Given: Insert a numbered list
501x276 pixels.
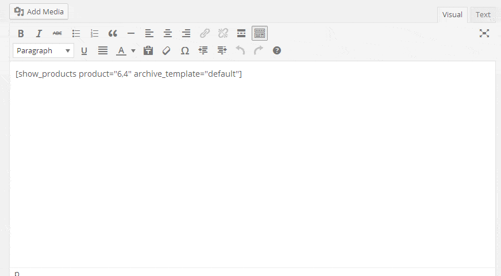Looking at the screenshot, I should pos(94,33).
